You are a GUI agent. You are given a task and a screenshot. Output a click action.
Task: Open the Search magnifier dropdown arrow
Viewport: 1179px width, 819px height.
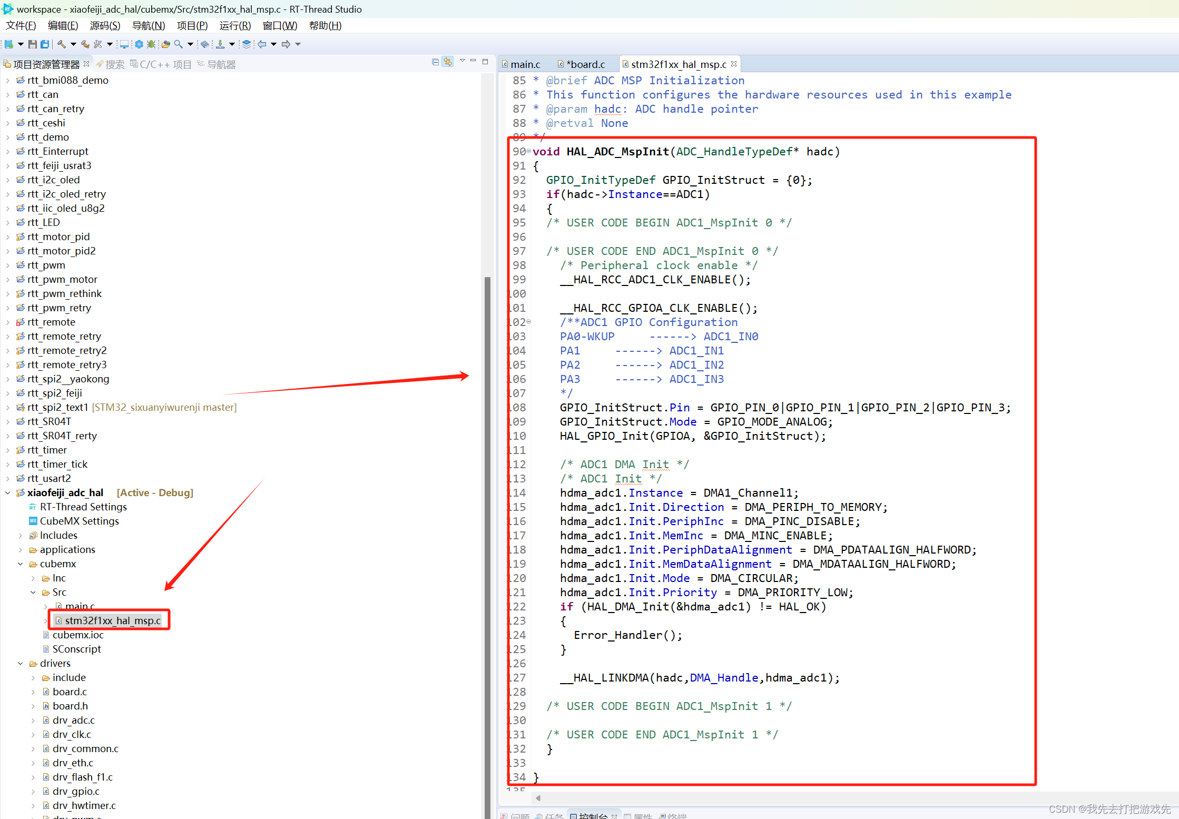click(190, 44)
